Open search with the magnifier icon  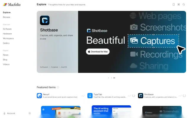184,4
